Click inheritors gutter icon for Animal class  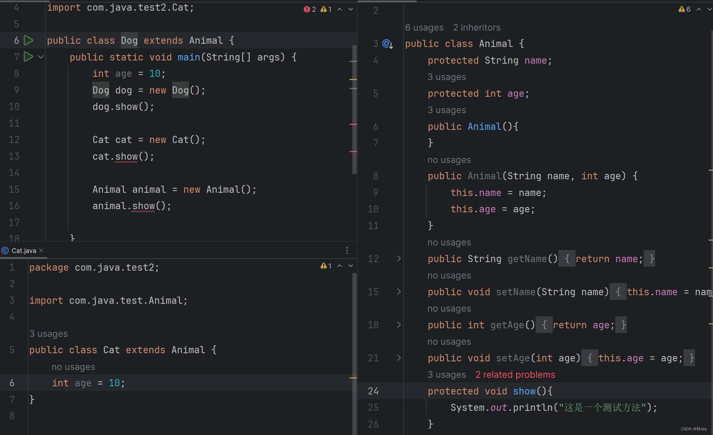(387, 44)
